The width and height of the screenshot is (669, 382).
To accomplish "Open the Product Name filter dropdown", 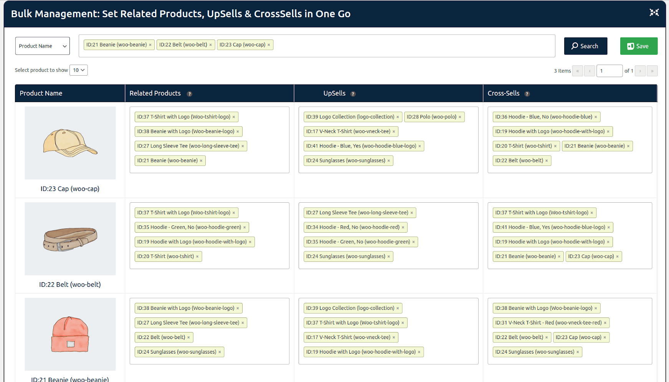I will pyautogui.click(x=43, y=46).
